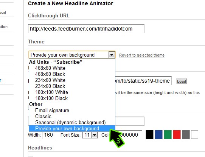Pick '180x100 White' theme option

click(72, 92)
